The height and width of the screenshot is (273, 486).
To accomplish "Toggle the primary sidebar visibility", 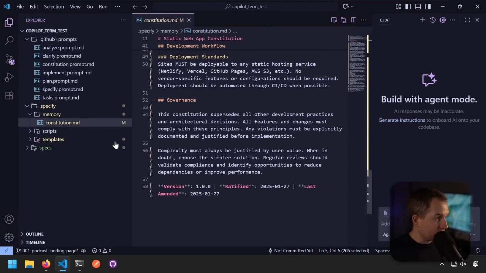I will click(x=408, y=6).
